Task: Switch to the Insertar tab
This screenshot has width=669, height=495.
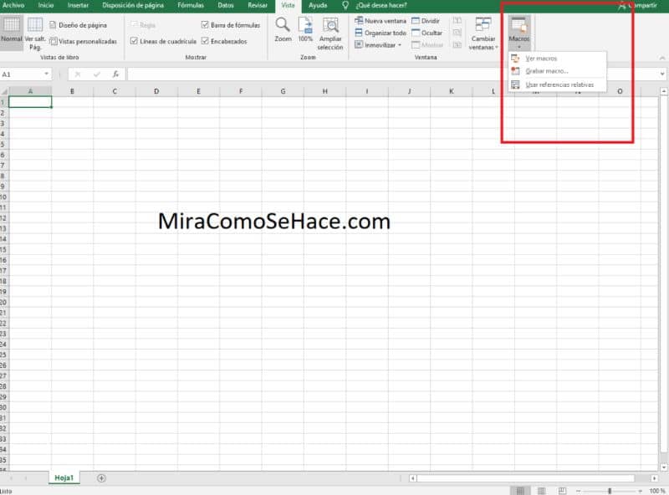Action: [78, 6]
